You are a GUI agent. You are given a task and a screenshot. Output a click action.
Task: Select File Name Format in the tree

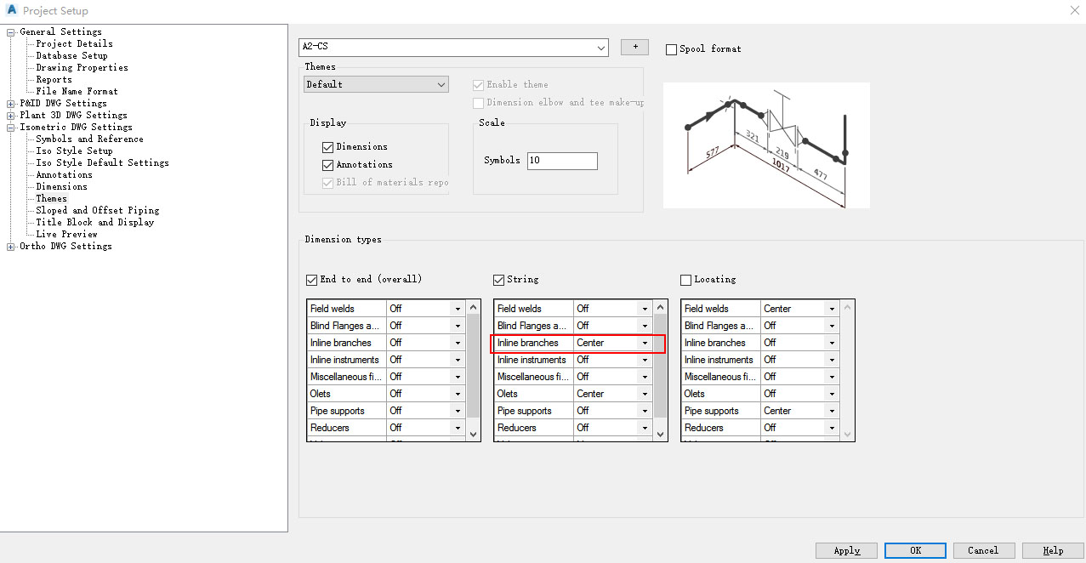(77, 92)
